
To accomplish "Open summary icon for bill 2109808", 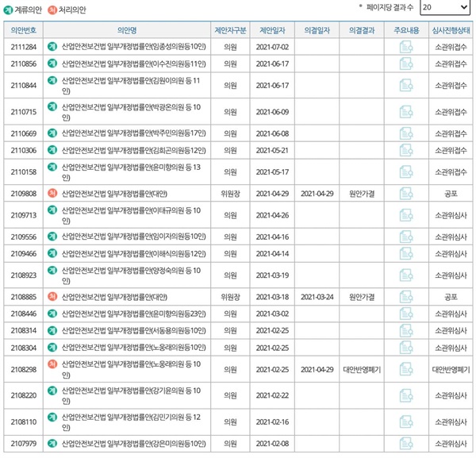I will click(406, 194).
